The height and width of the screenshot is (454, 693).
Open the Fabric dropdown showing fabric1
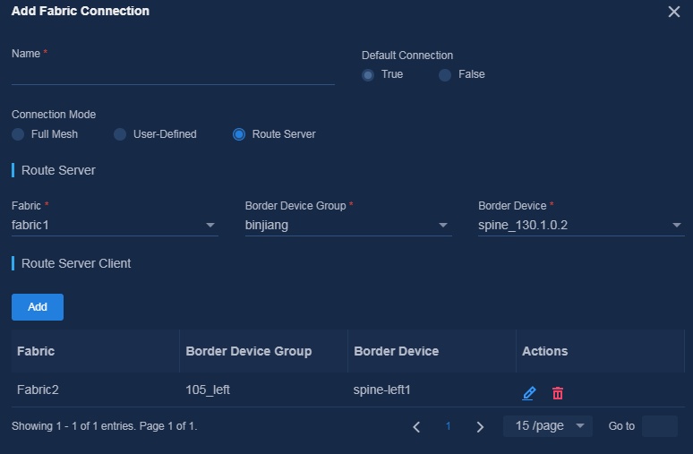(x=115, y=226)
